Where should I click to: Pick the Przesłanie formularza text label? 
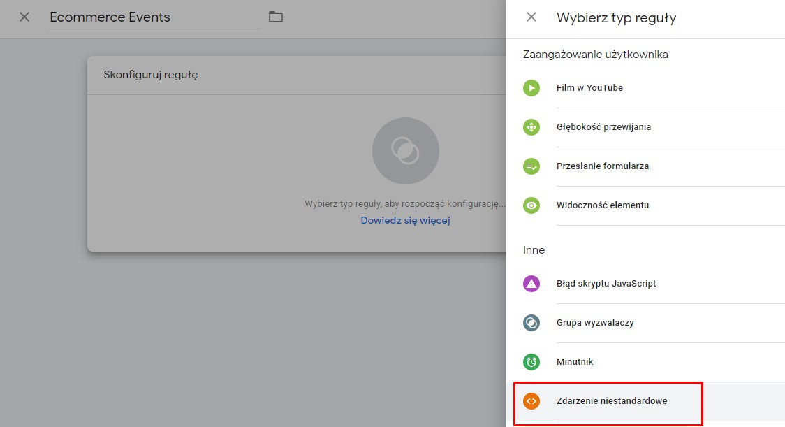pos(602,166)
